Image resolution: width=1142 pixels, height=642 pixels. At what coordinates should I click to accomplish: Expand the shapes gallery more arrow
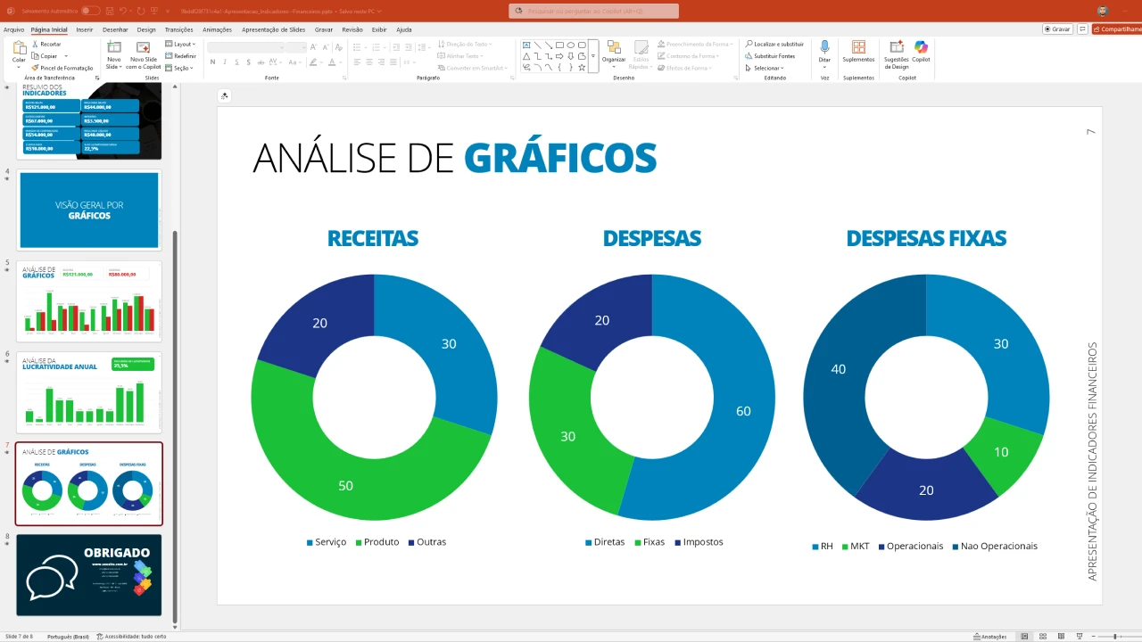[593, 56]
